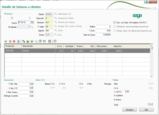The height and width of the screenshot is (115, 159).
Task: Enable Doc. con Oper. No Sujetas checkbox
Action: [x=115, y=22]
